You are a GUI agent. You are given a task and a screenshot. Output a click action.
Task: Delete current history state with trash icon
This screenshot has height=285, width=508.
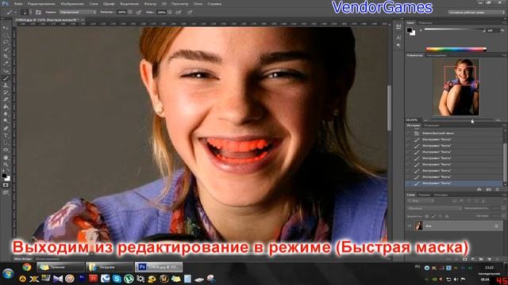point(497,189)
